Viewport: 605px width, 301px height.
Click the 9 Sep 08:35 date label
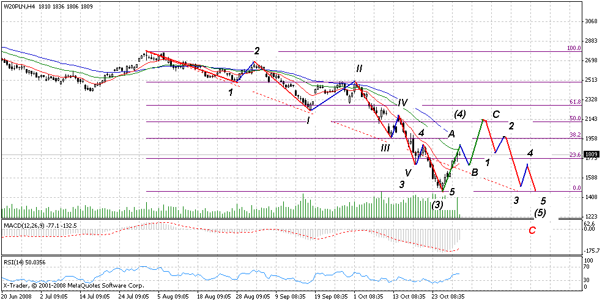[x=290, y=297]
